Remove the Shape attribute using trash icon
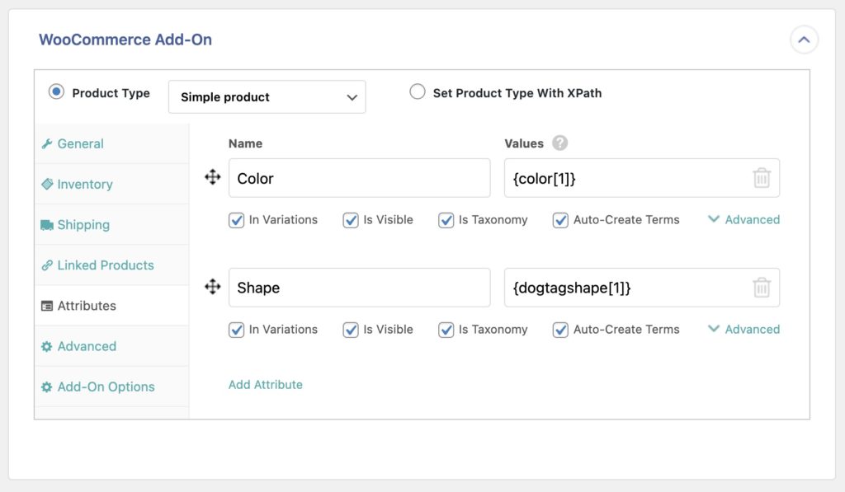The image size is (845, 492). [760, 287]
